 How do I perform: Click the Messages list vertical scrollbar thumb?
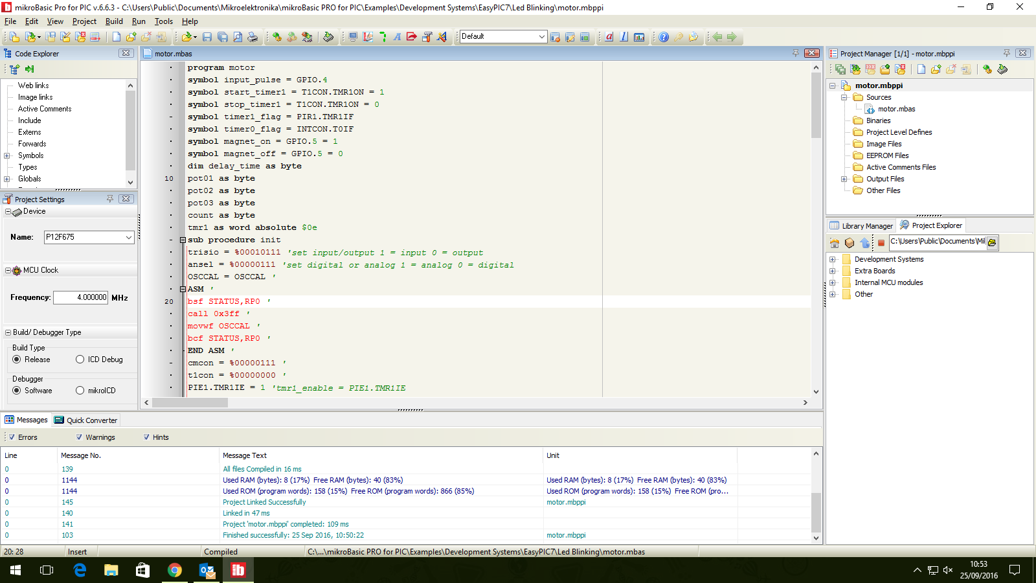pos(816,512)
